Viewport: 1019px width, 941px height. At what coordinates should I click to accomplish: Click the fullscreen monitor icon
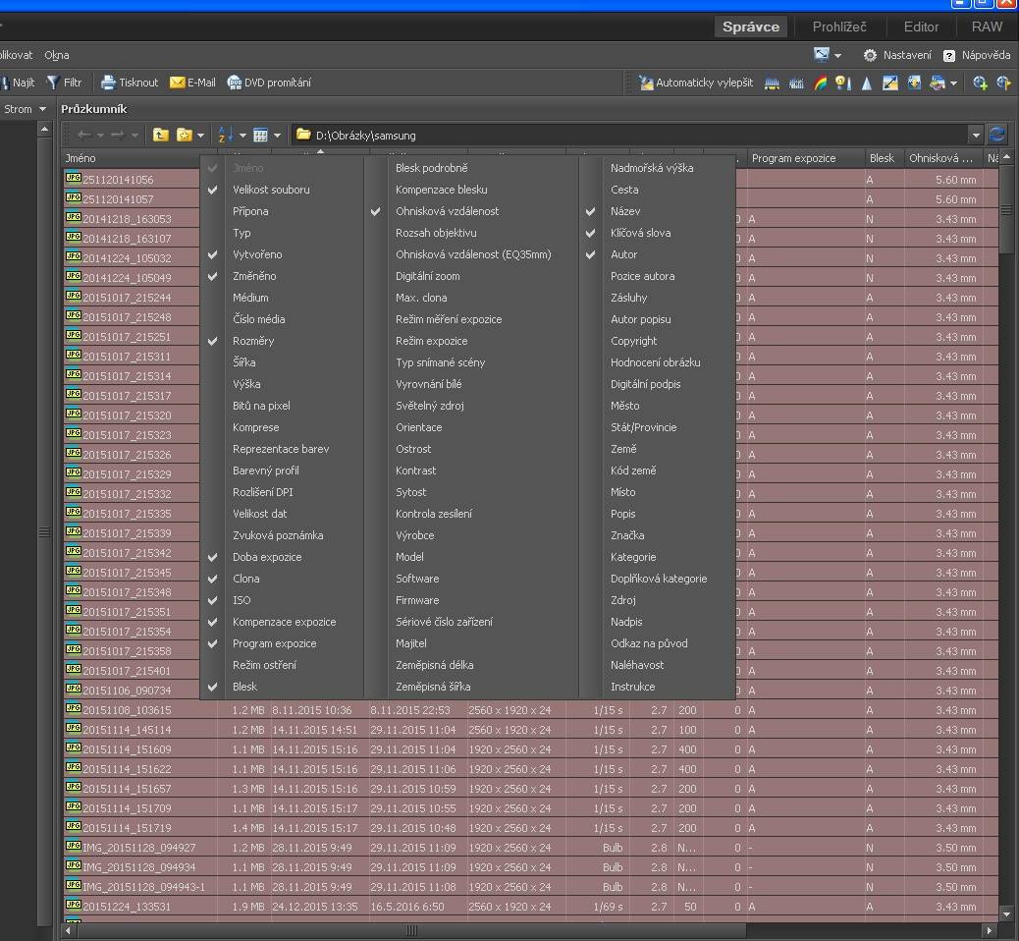point(822,55)
